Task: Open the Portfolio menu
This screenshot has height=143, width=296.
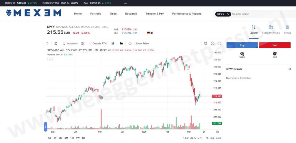Action: (x=95, y=14)
